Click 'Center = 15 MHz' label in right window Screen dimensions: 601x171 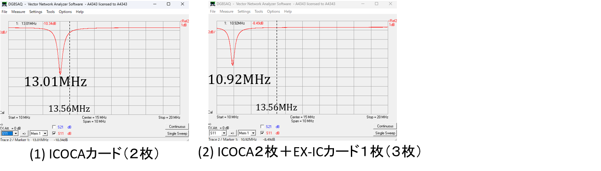coord(302,117)
